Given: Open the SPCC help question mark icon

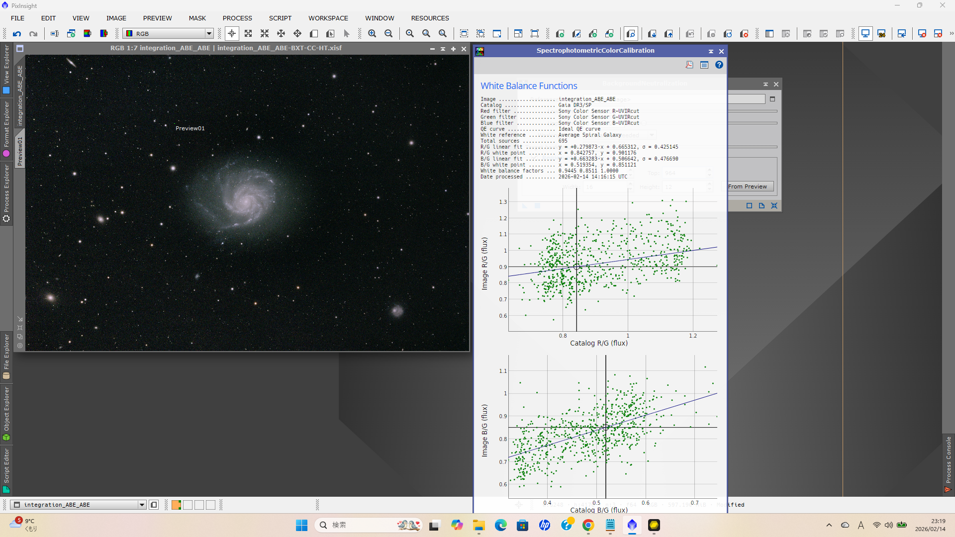Looking at the screenshot, I should [719, 65].
